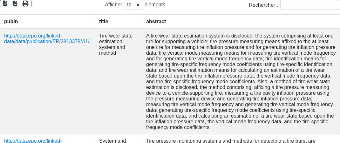This screenshot has height=143, width=340.
Task: Focus the Rechercher search field
Action: 310,5
